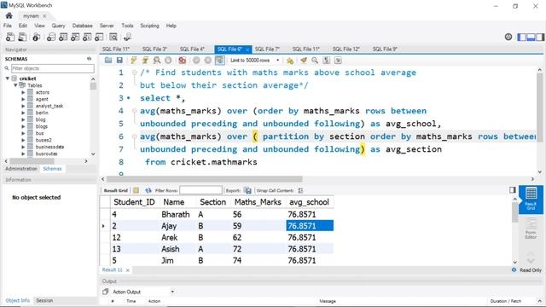Export recordset to external file icon

click(x=247, y=190)
